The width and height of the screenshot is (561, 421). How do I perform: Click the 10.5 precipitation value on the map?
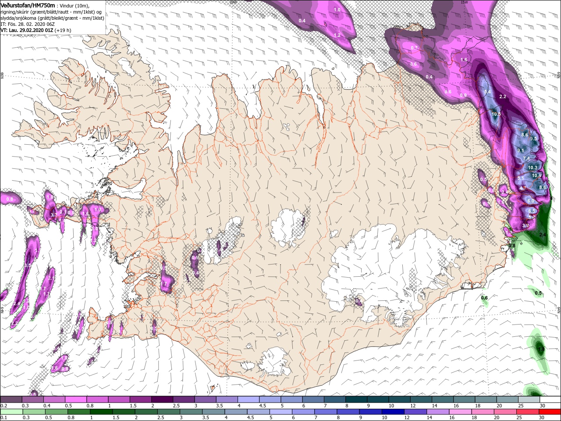pos(496,114)
